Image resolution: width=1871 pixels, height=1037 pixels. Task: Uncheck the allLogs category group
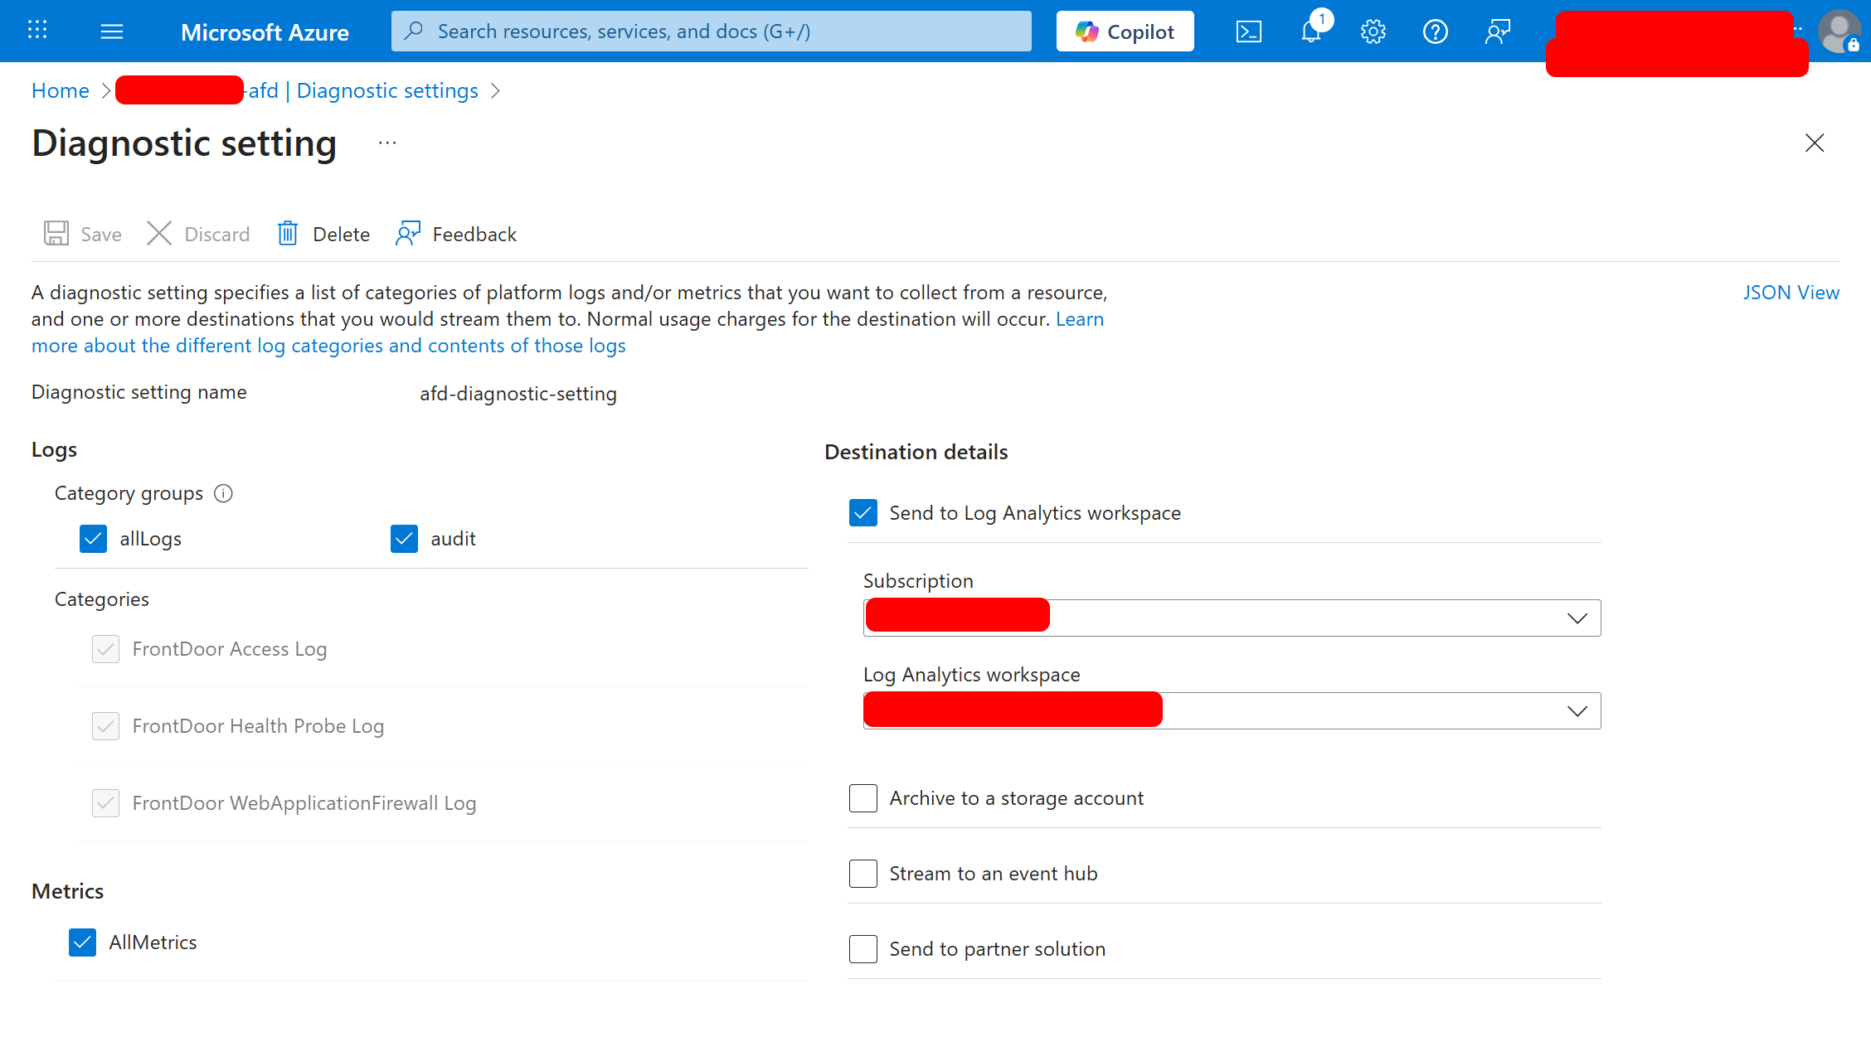pos(93,538)
